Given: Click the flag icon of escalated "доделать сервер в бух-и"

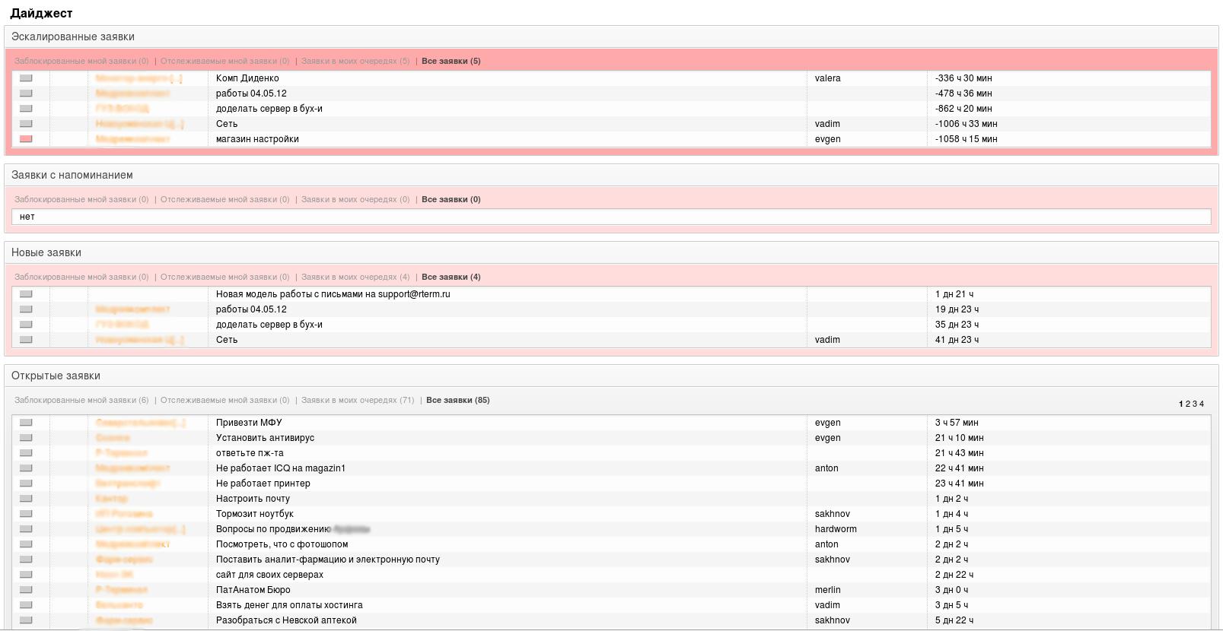Looking at the screenshot, I should [x=26, y=109].
